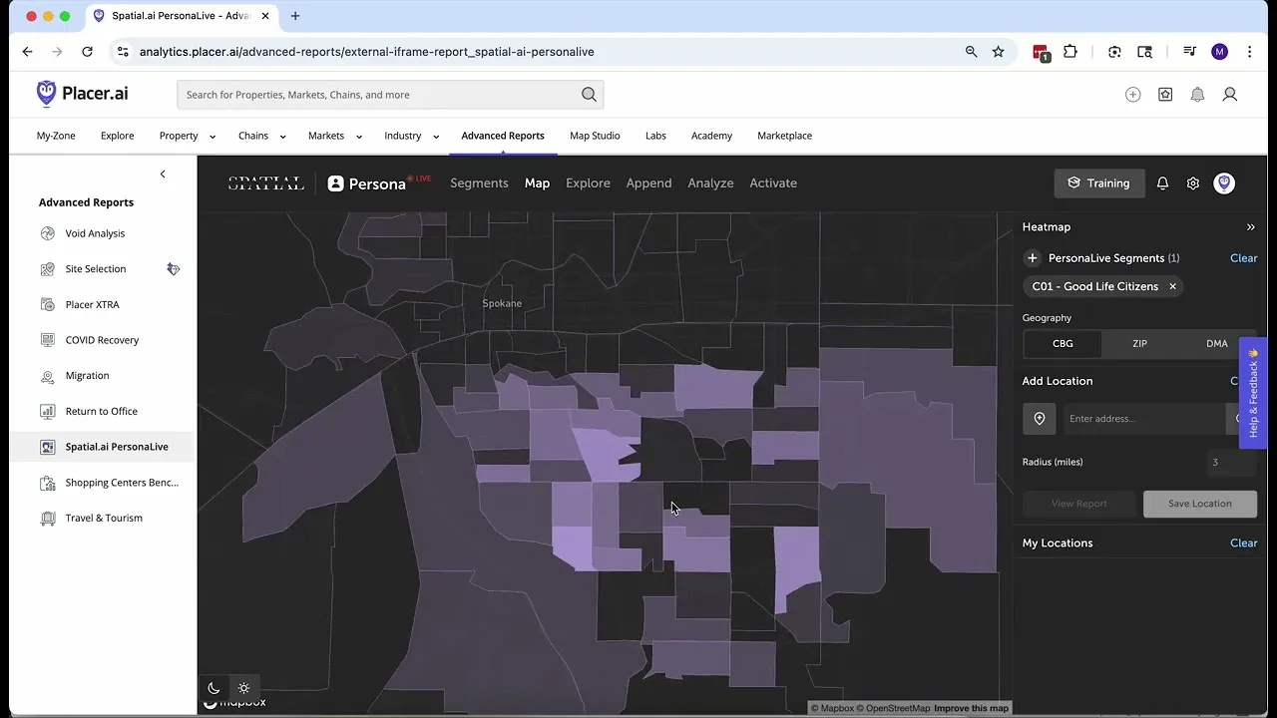Reload the page in browser

click(87, 52)
